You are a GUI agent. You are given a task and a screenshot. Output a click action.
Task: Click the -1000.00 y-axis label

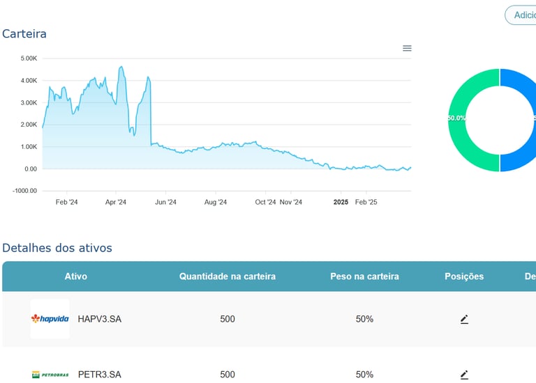tap(24, 191)
